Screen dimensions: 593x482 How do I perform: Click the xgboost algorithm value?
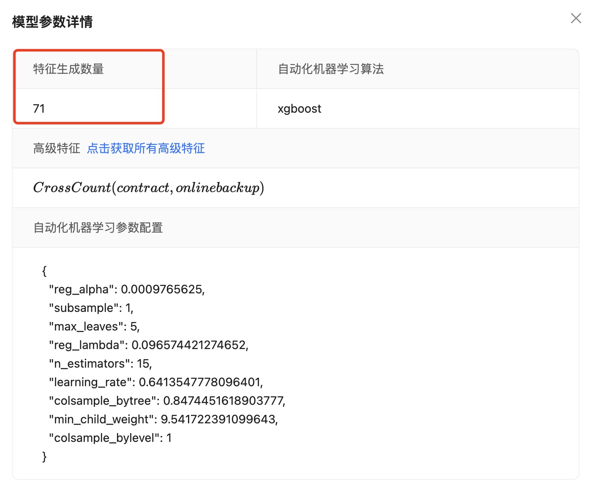pyautogui.click(x=299, y=108)
